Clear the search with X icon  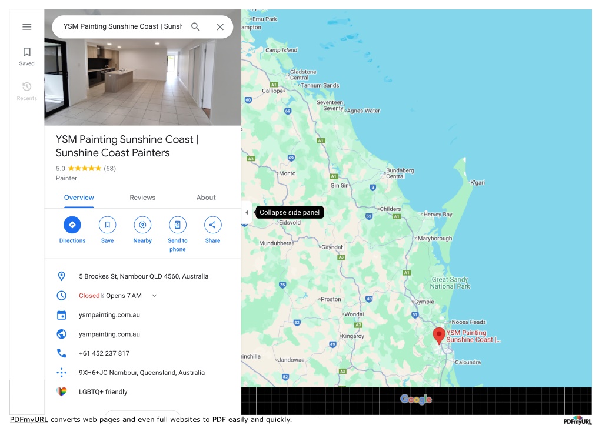(220, 27)
